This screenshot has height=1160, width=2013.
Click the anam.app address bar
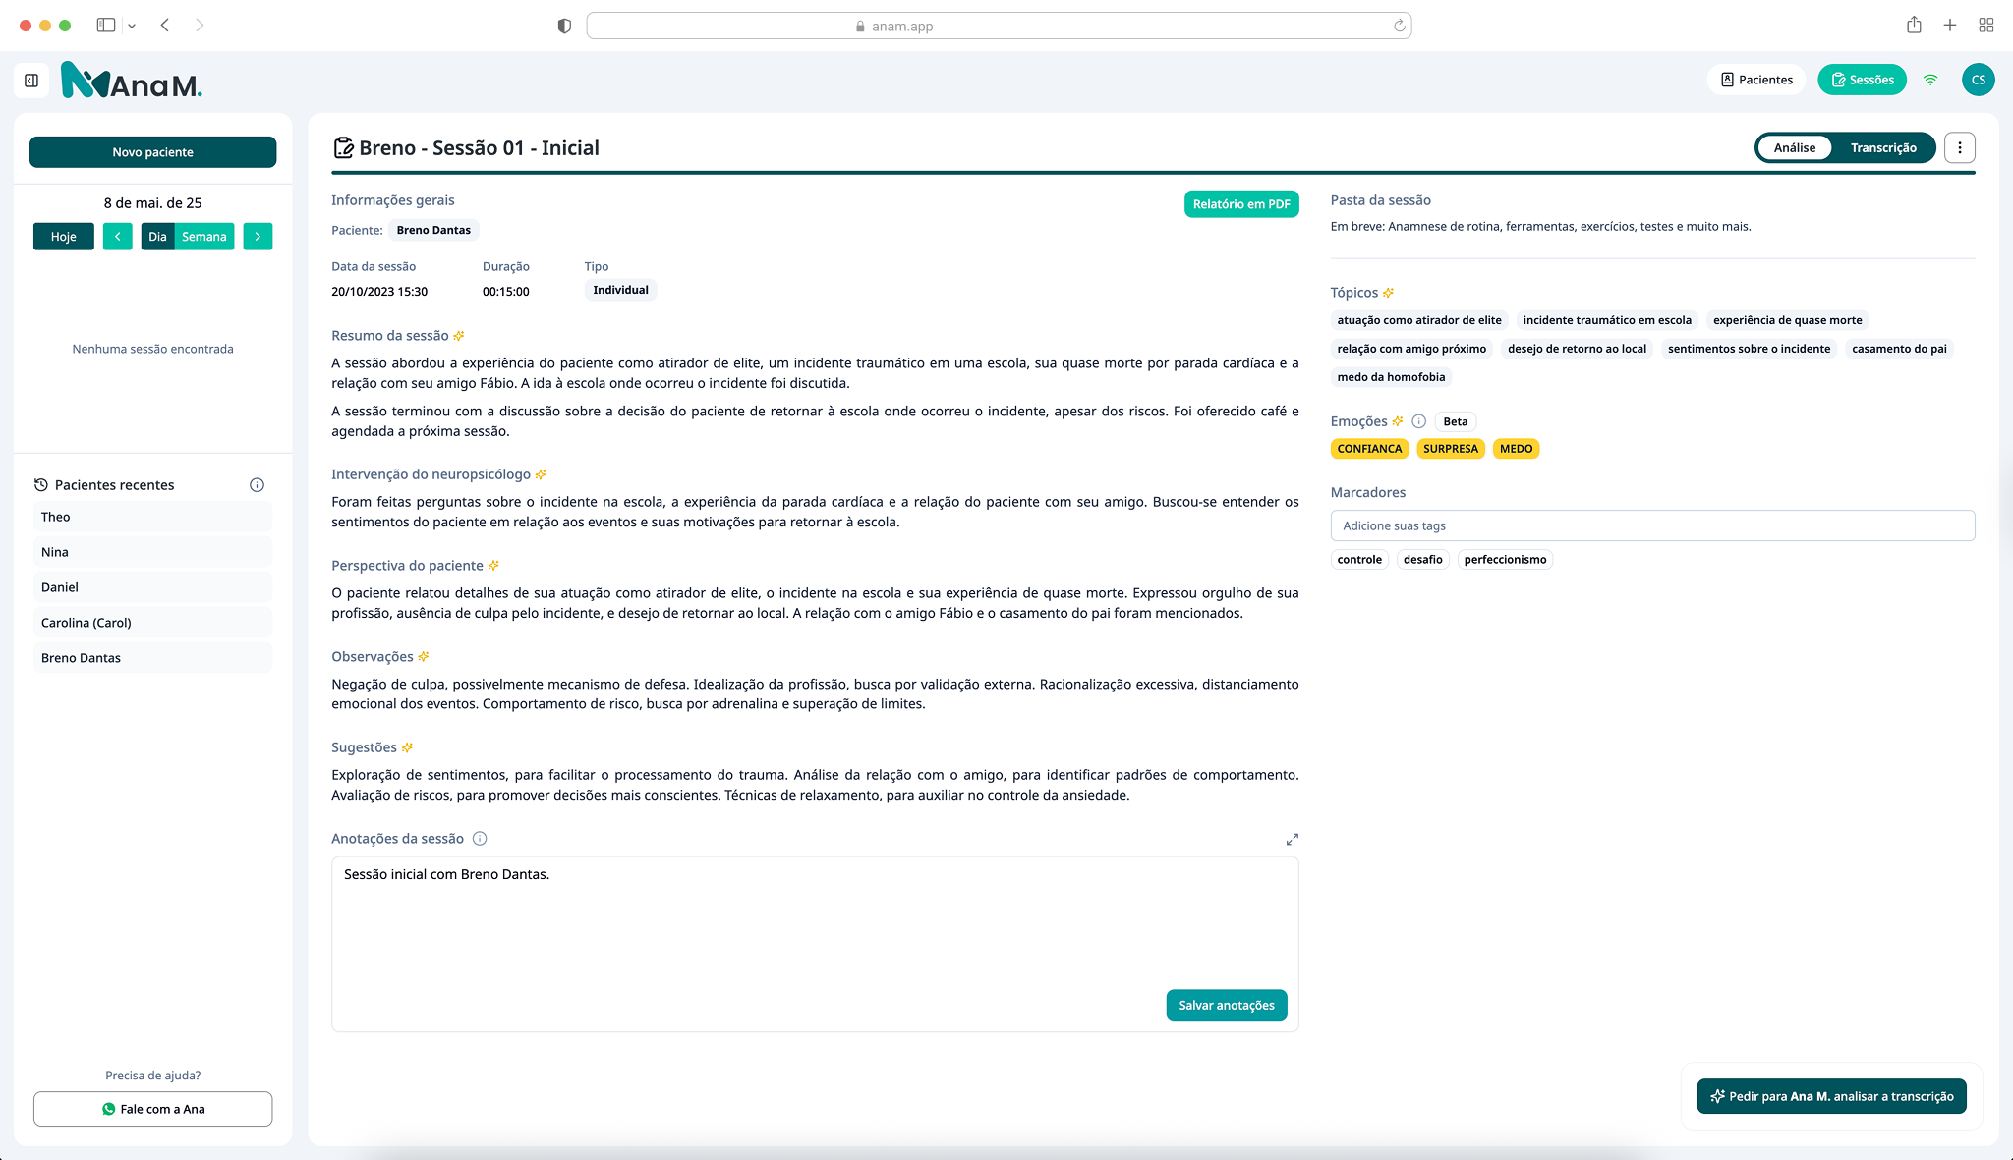(999, 26)
